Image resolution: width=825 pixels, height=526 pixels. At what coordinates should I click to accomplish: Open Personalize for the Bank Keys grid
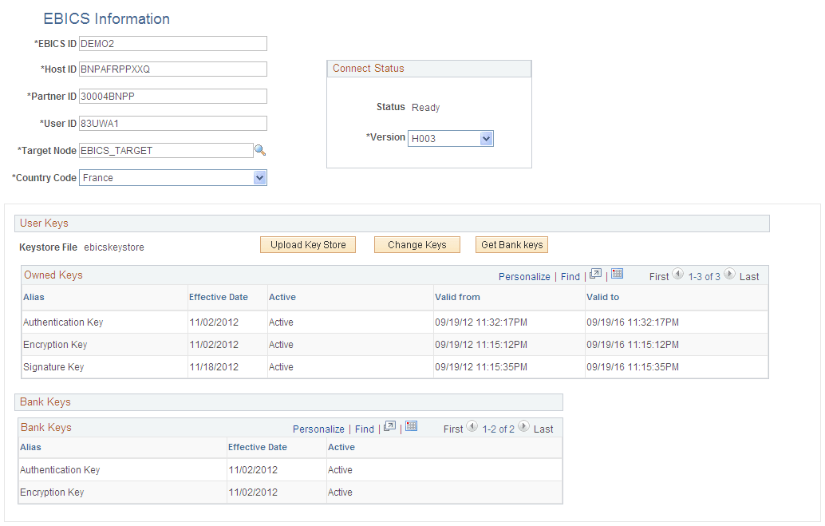coord(318,428)
